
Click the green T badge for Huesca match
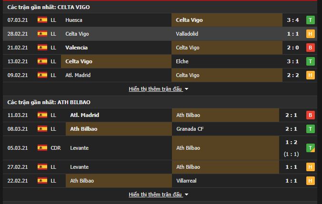click(x=310, y=20)
